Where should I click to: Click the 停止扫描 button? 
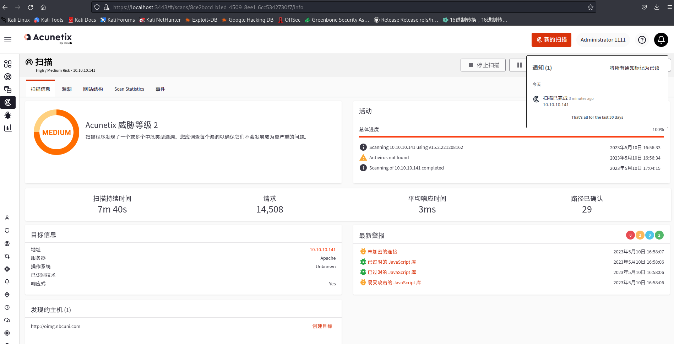[x=483, y=65]
